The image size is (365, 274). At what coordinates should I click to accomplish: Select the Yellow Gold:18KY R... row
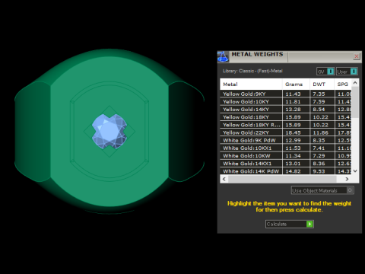point(286,125)
